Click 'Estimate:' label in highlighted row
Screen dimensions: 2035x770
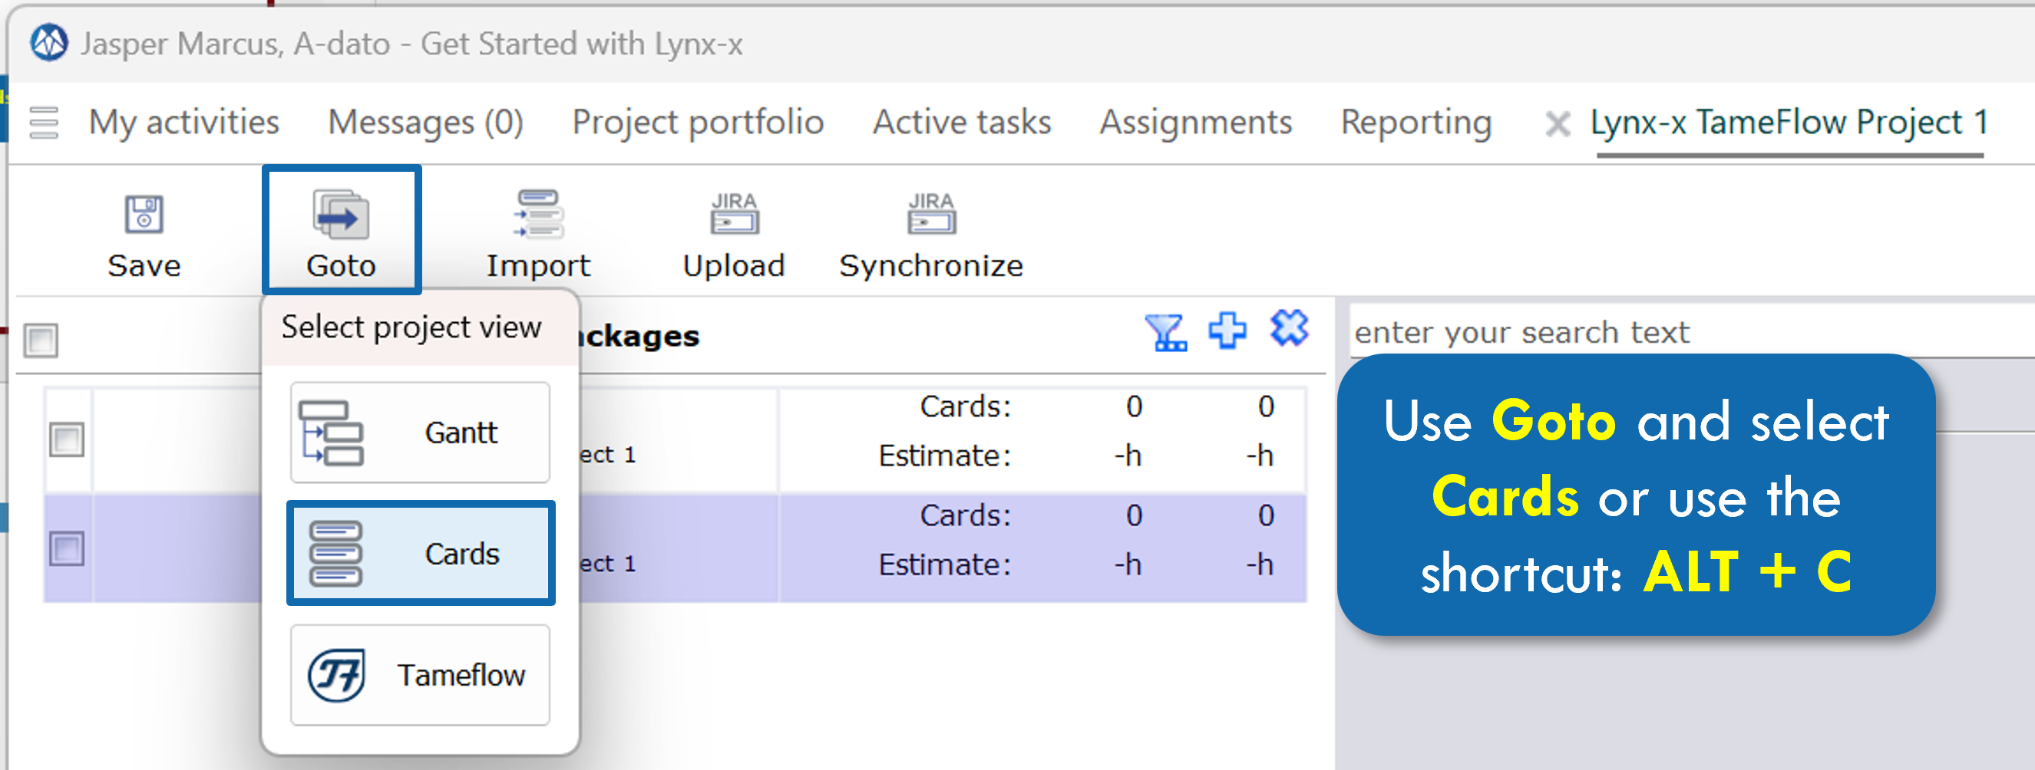[944, 564]
